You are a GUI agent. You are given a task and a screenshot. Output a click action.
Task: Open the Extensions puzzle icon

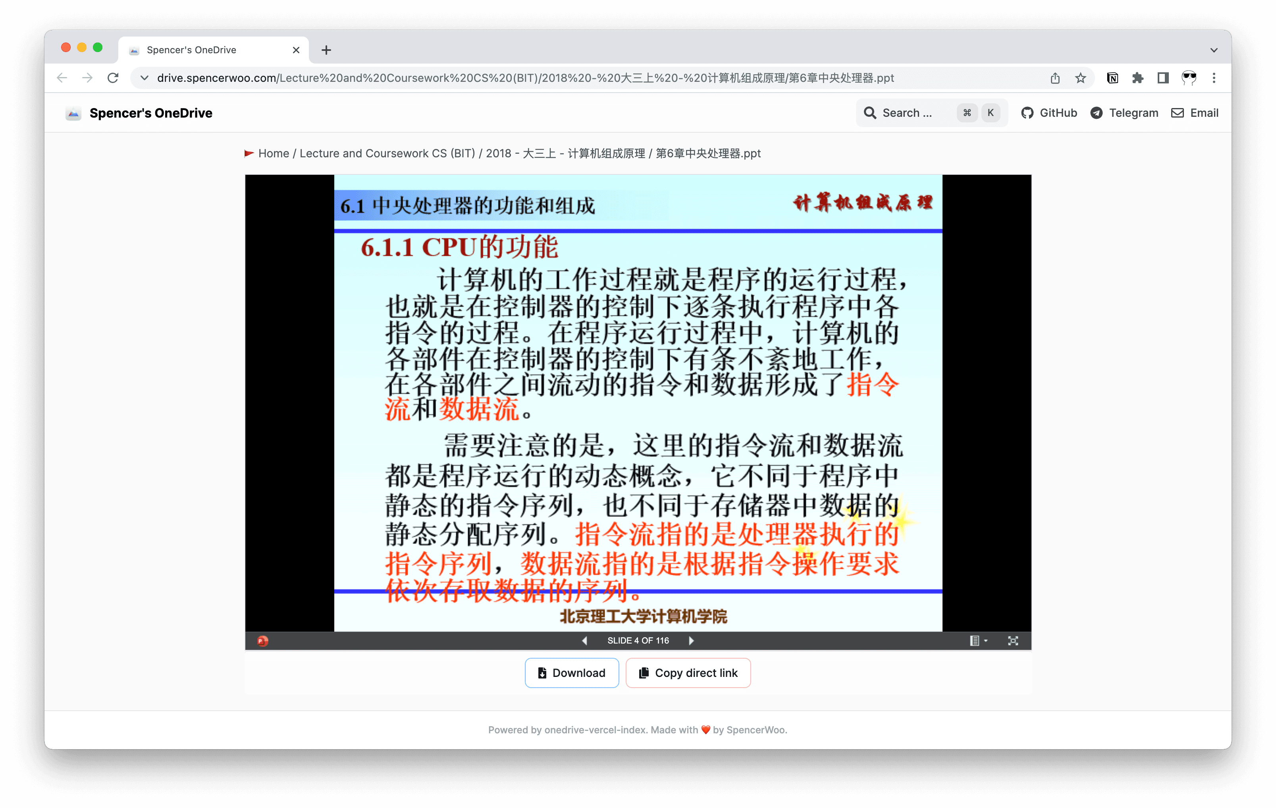pyautogui.click(x=1138, y=79)
